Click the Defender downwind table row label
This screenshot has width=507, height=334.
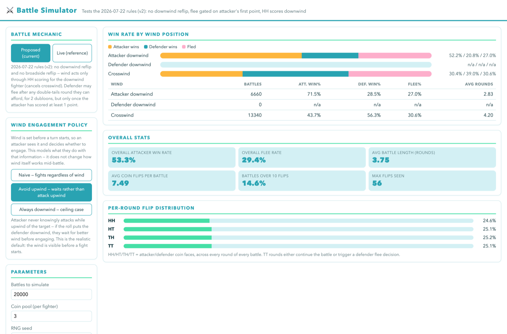coord(133,105)
